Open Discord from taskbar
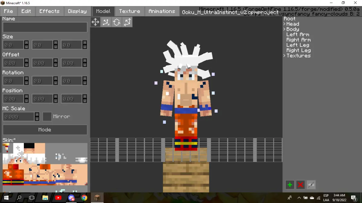The width and height of the screenshot is (362, 203). [71, 198]
